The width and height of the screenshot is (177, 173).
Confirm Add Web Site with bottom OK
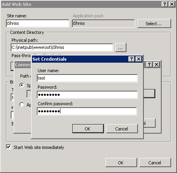coord(121,163)
